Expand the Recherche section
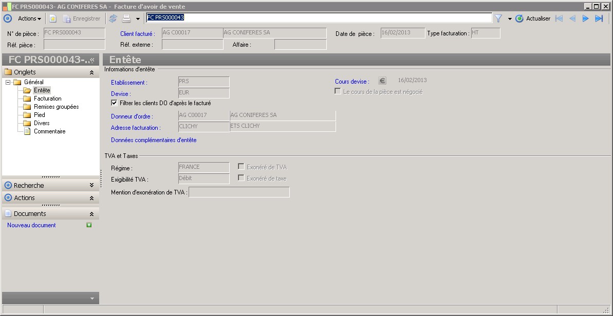613x316 pixels. (x=91, y=185)
